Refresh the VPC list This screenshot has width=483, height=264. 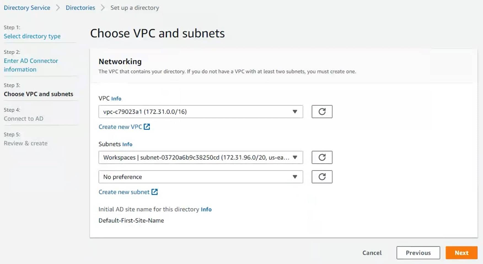coord(322,112)
